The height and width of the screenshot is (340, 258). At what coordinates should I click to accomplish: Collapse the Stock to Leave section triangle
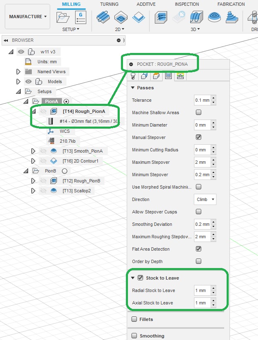tap(133, 278)
